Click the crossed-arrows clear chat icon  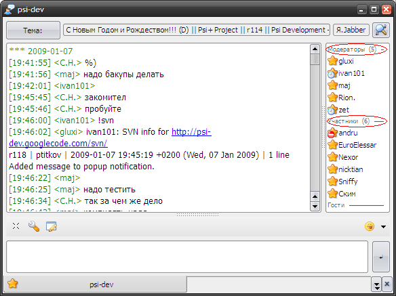pos(16,226)
